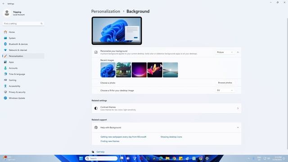Choose the purple glow recent image
The height and width of the screenshot is (162, 288).
pos(139,70)
